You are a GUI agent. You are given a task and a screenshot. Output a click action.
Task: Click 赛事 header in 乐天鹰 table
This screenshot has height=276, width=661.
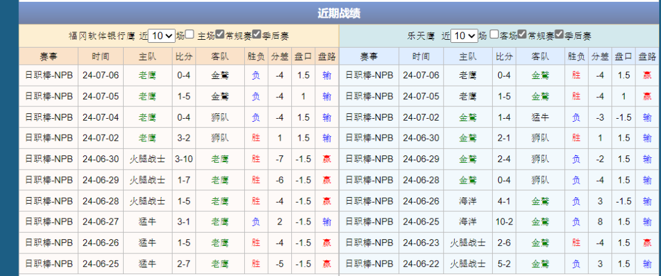pyautogui.click(x=369, y=56)
